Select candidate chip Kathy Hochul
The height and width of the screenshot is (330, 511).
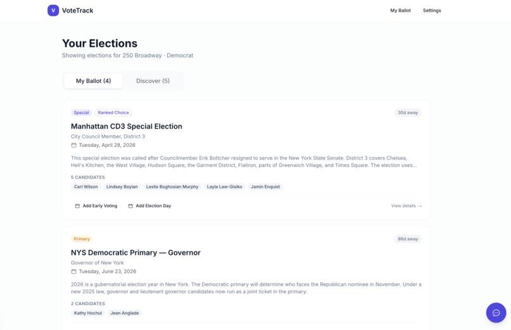[87, 313]
